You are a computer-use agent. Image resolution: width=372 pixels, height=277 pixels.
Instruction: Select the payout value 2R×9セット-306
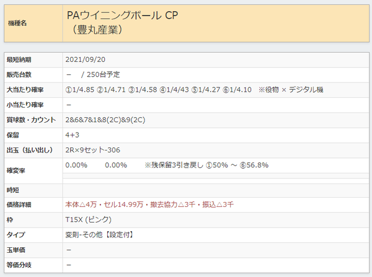93,150
